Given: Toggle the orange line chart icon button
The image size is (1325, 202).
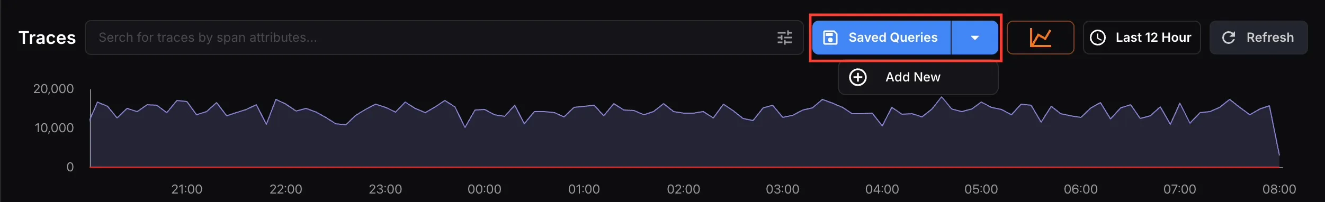Looking at the screenshot, I should 1040,38.
